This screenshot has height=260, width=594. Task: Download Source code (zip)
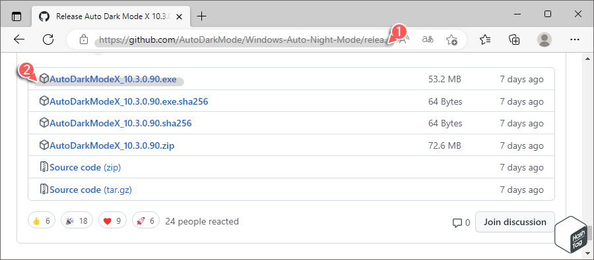pos(85,167)
